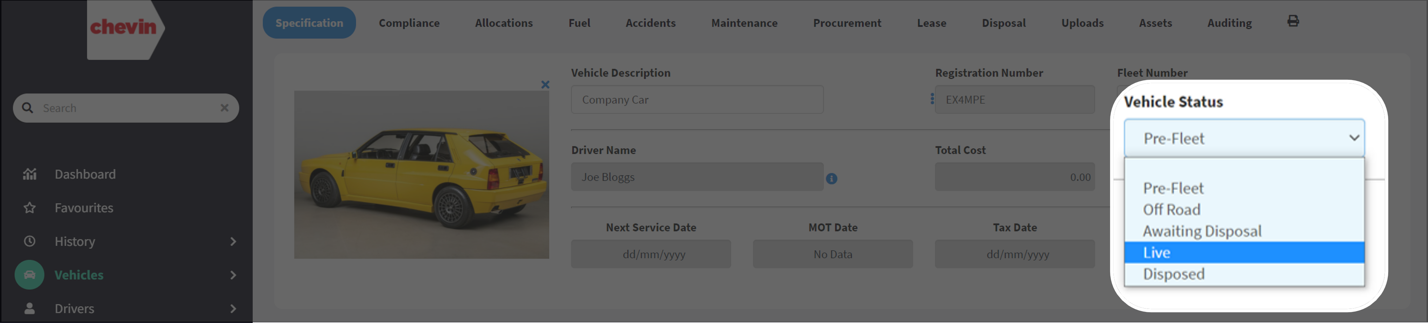Expand the Vehicles submenu chevron

(x=234, y=275)
